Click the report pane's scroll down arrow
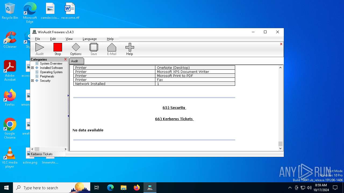344x193 pixels. click(x=280, y=148)
